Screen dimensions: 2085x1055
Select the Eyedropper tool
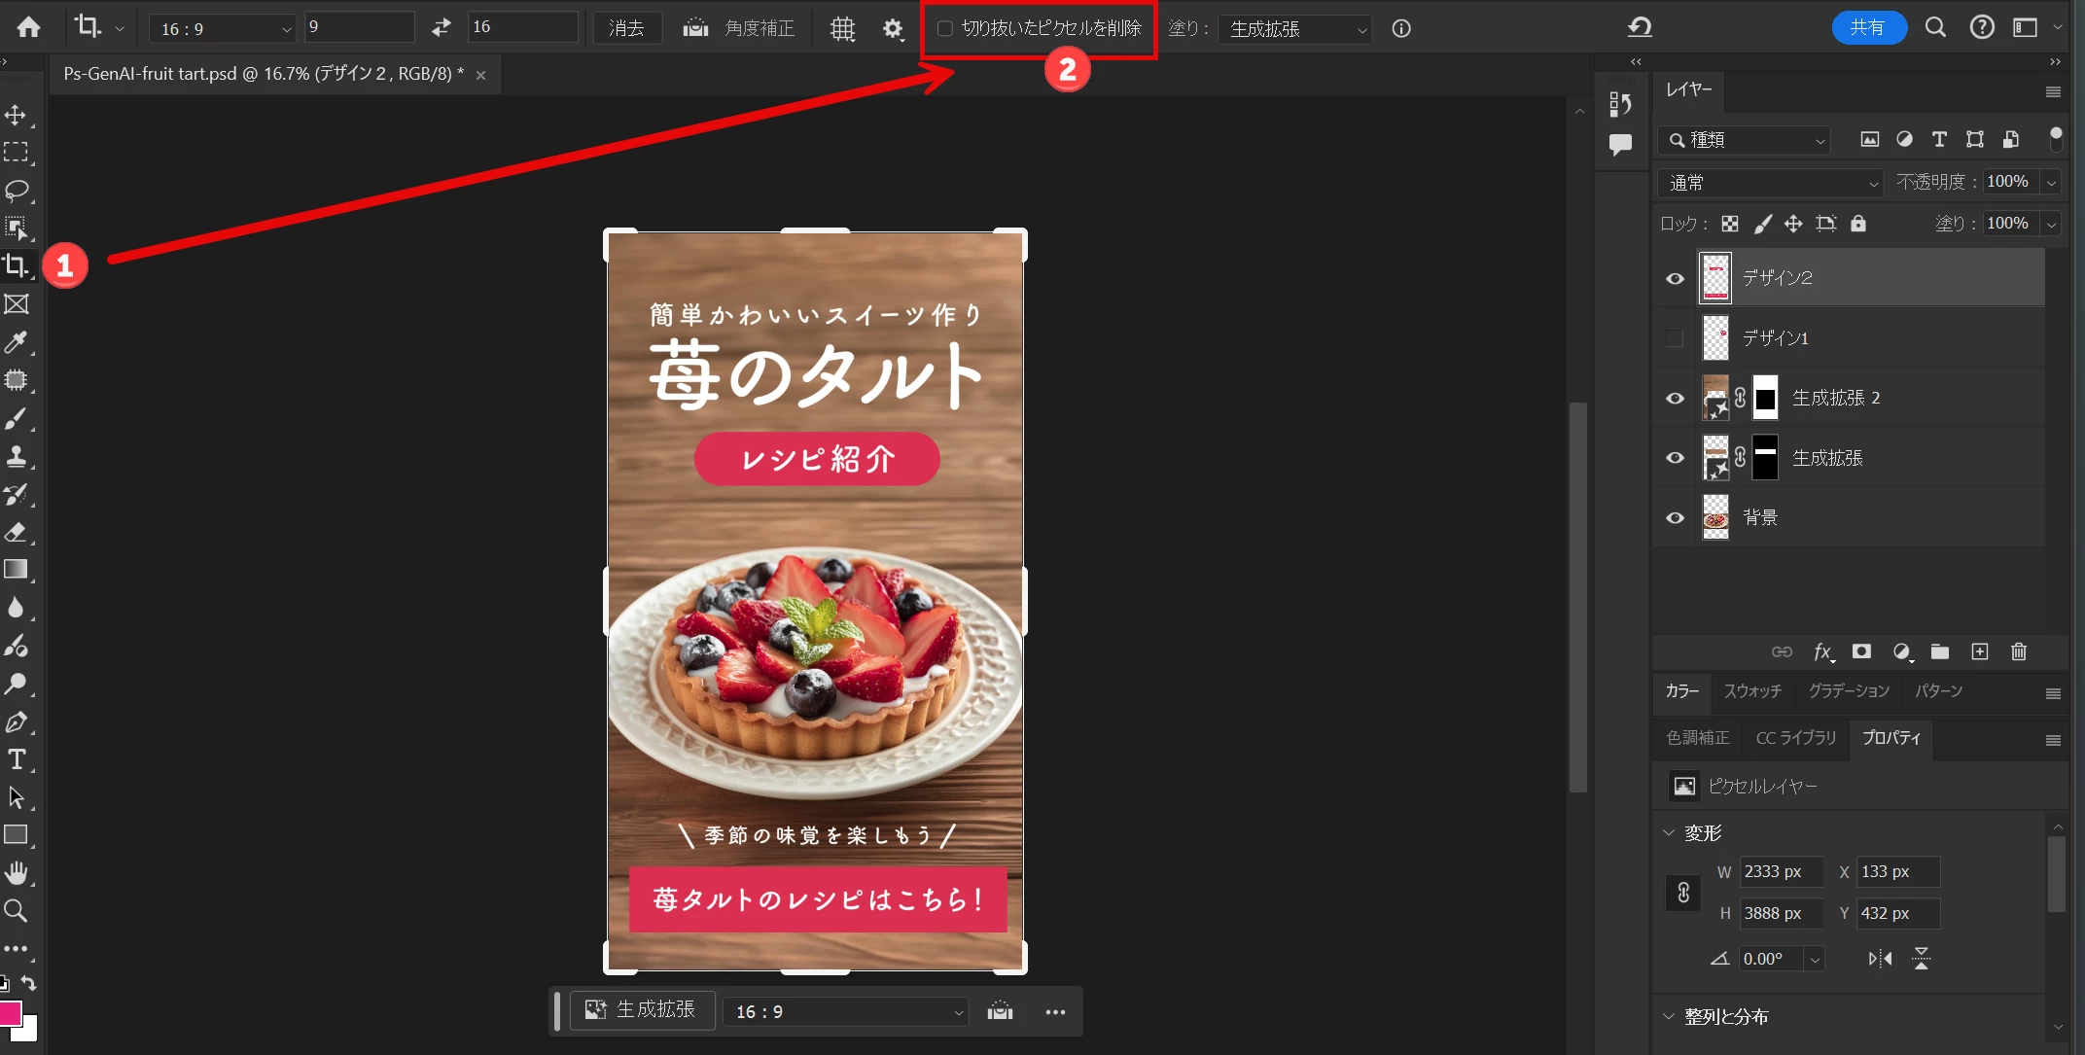pyautogui.click(x=17, y=342)
